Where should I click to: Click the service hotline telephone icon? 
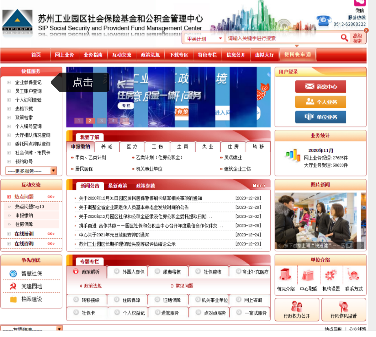point(324,21)
